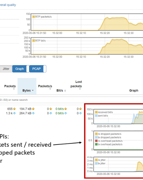Toggle tx dropped packets/s legend icon

pyautogui.click(x=96, y=137)
